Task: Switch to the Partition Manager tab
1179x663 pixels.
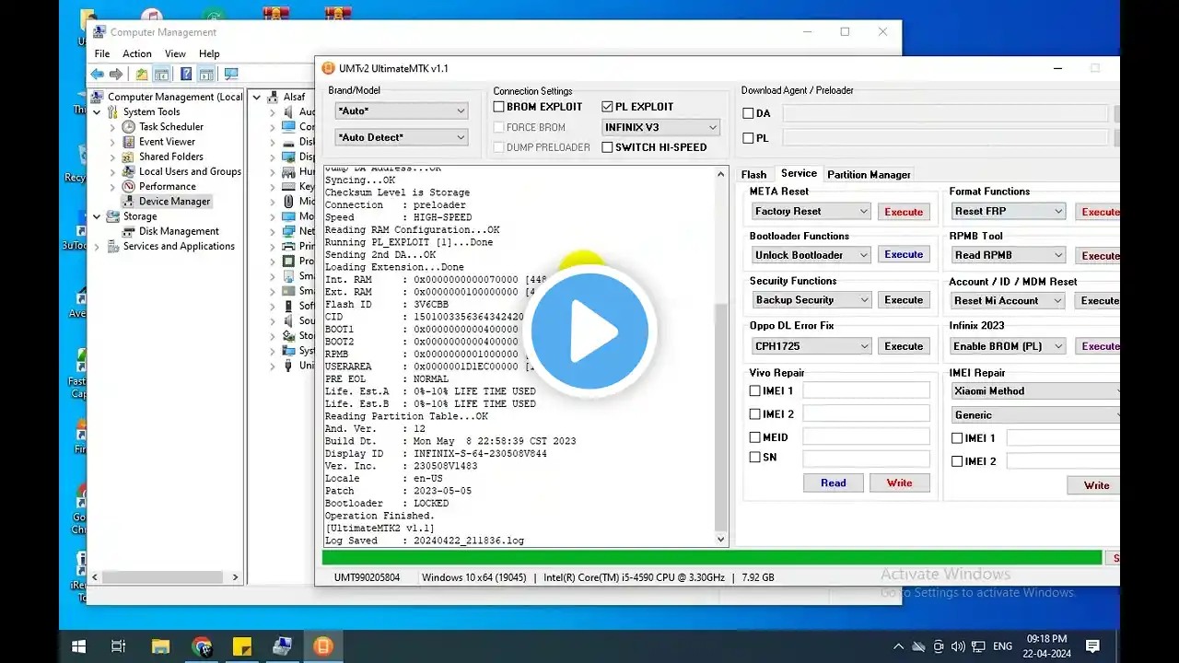Action: (869, 174)
